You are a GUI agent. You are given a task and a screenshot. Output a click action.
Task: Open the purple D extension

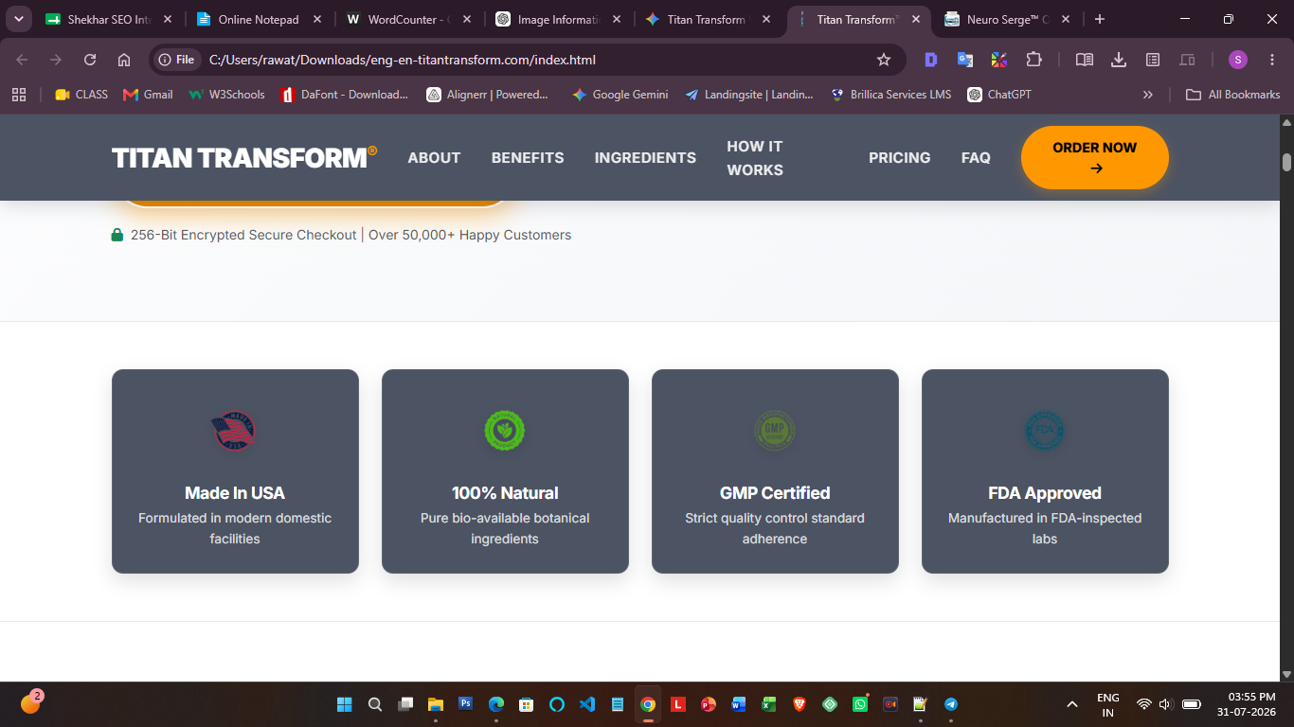coord(931,60)
